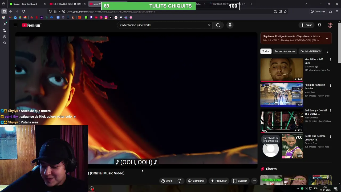Share the video via Compartir
The image size is (341, 192).
pyautogui.click(x=196, y=181)
